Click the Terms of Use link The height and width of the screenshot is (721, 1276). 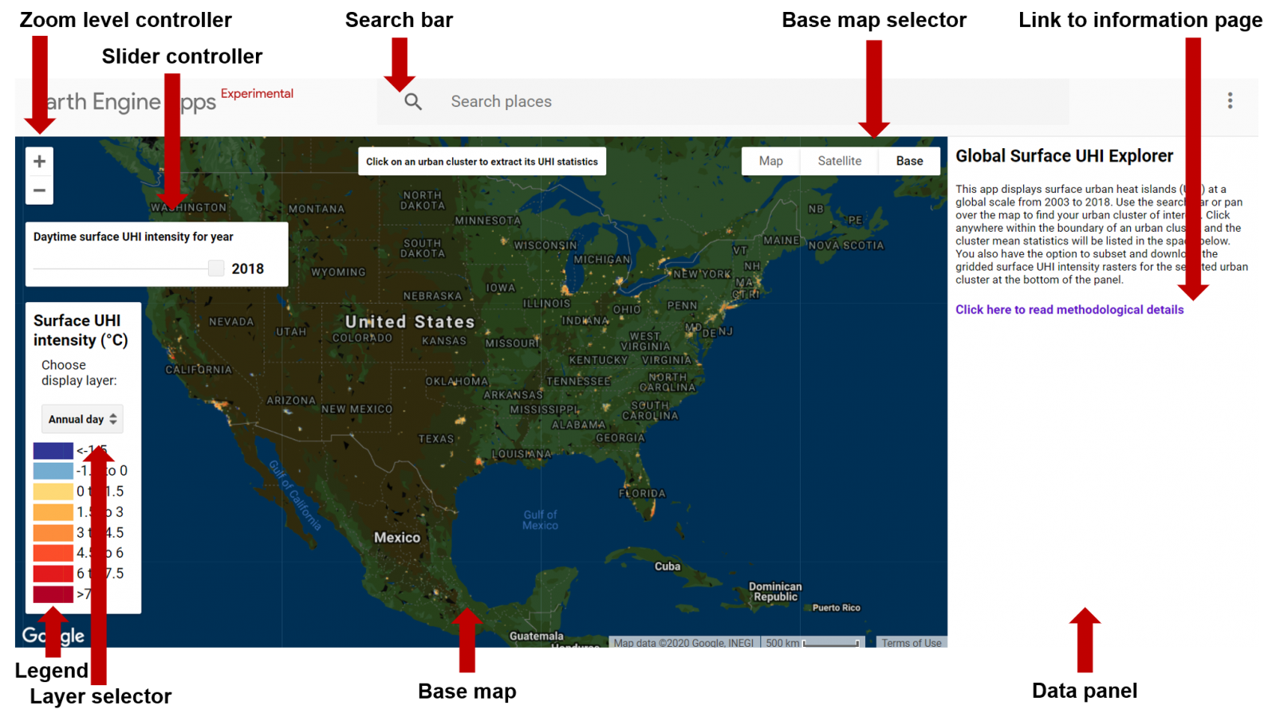coord(911,642)
